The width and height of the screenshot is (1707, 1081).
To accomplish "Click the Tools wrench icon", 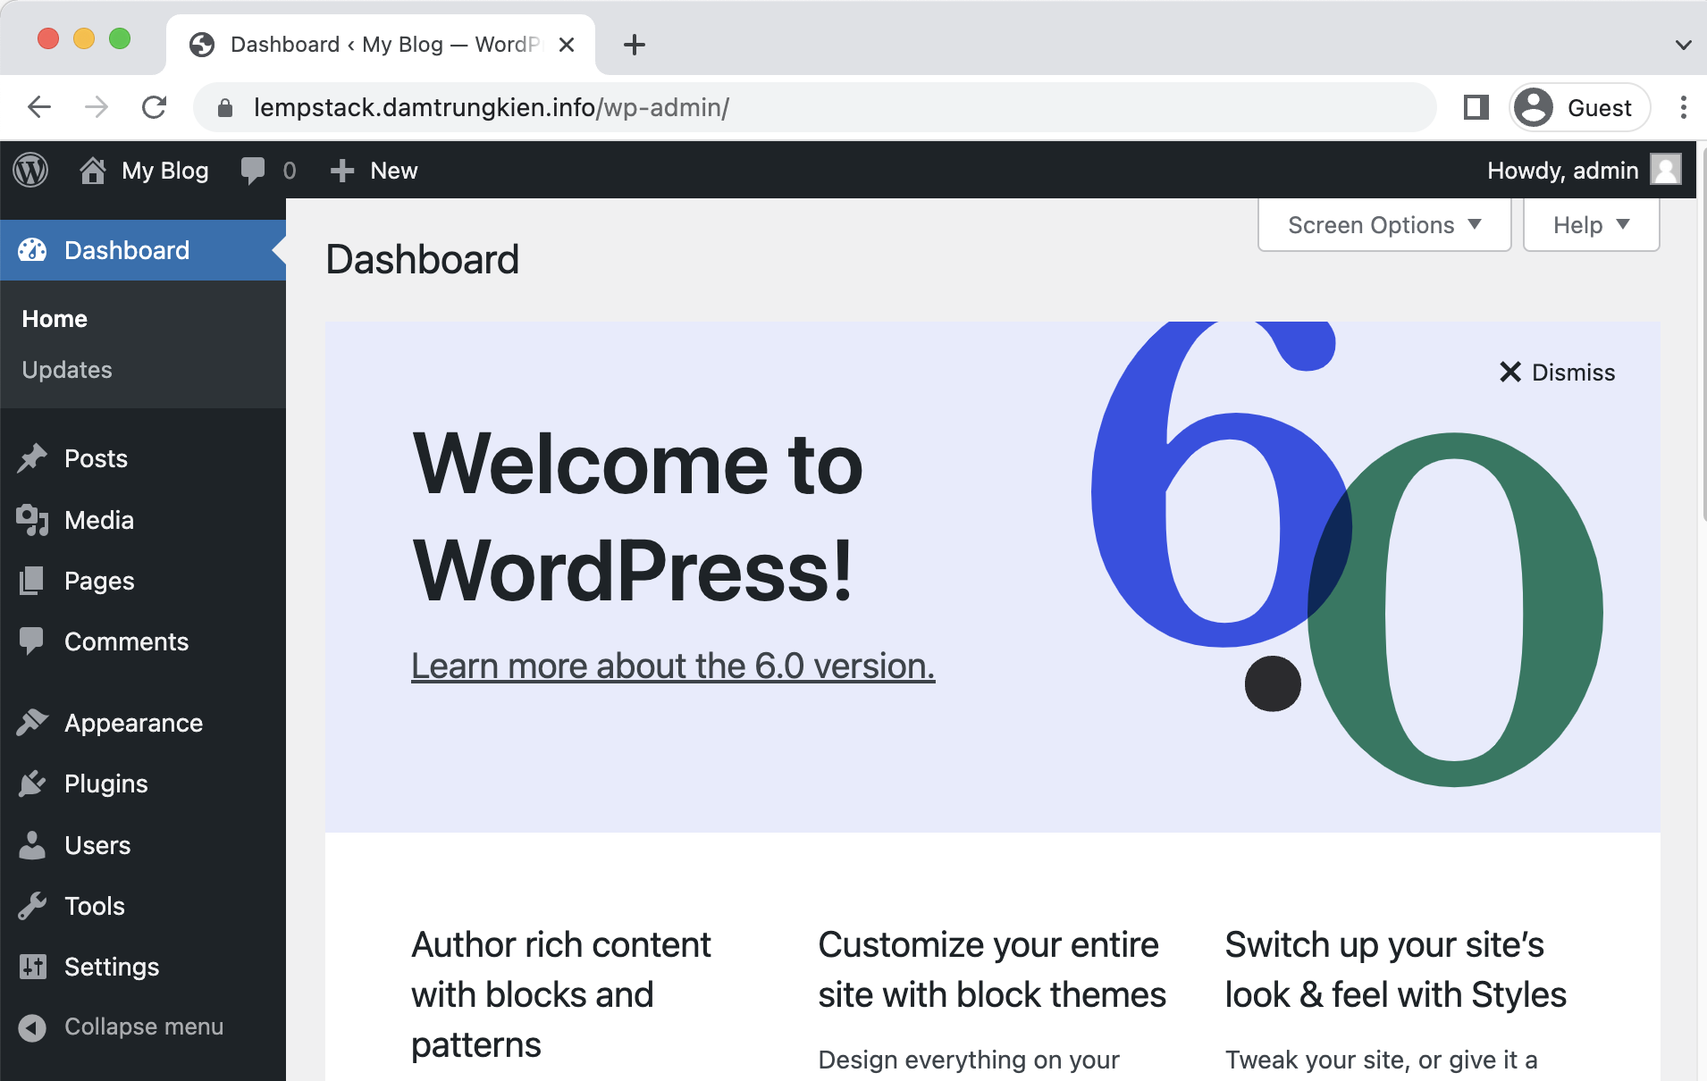I will click(x=32, y=906).
